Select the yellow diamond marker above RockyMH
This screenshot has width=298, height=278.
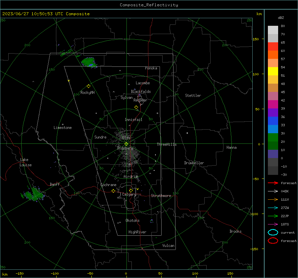88,86
